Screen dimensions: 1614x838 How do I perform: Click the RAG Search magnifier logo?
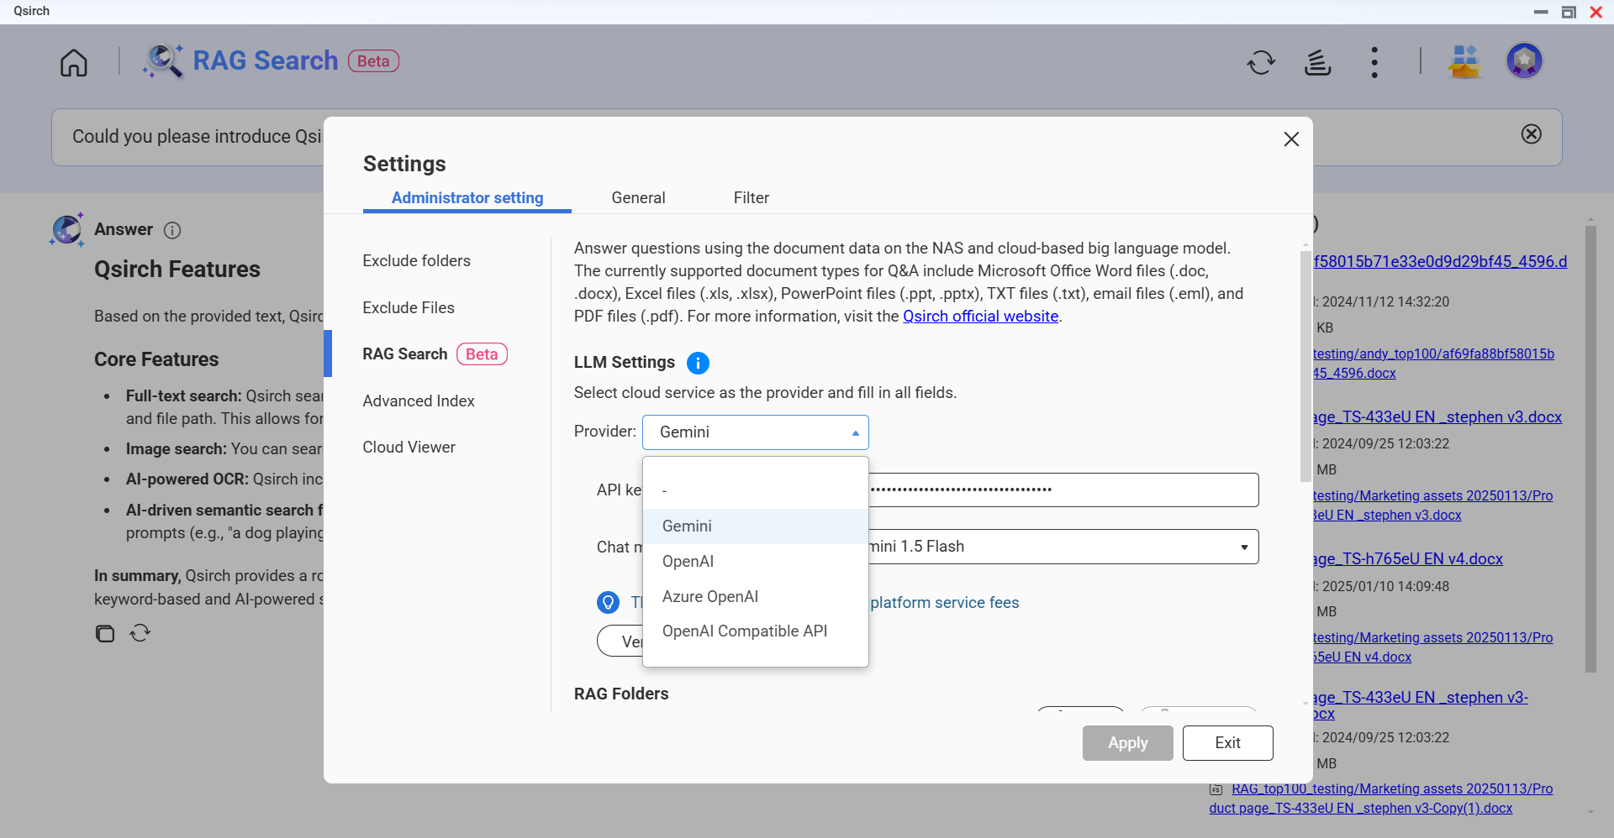(163, 61)
